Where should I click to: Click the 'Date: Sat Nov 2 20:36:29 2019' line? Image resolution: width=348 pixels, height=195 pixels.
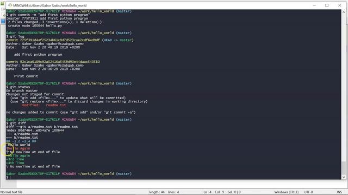click(x=43, y=69)
